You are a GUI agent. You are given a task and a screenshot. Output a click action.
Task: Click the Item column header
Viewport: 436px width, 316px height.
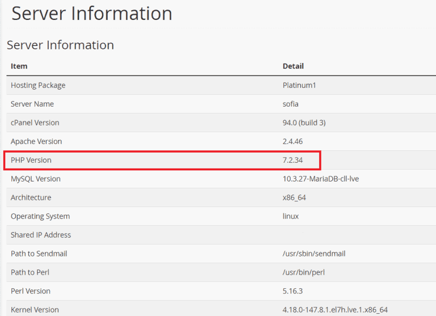(x=19, y=66)
